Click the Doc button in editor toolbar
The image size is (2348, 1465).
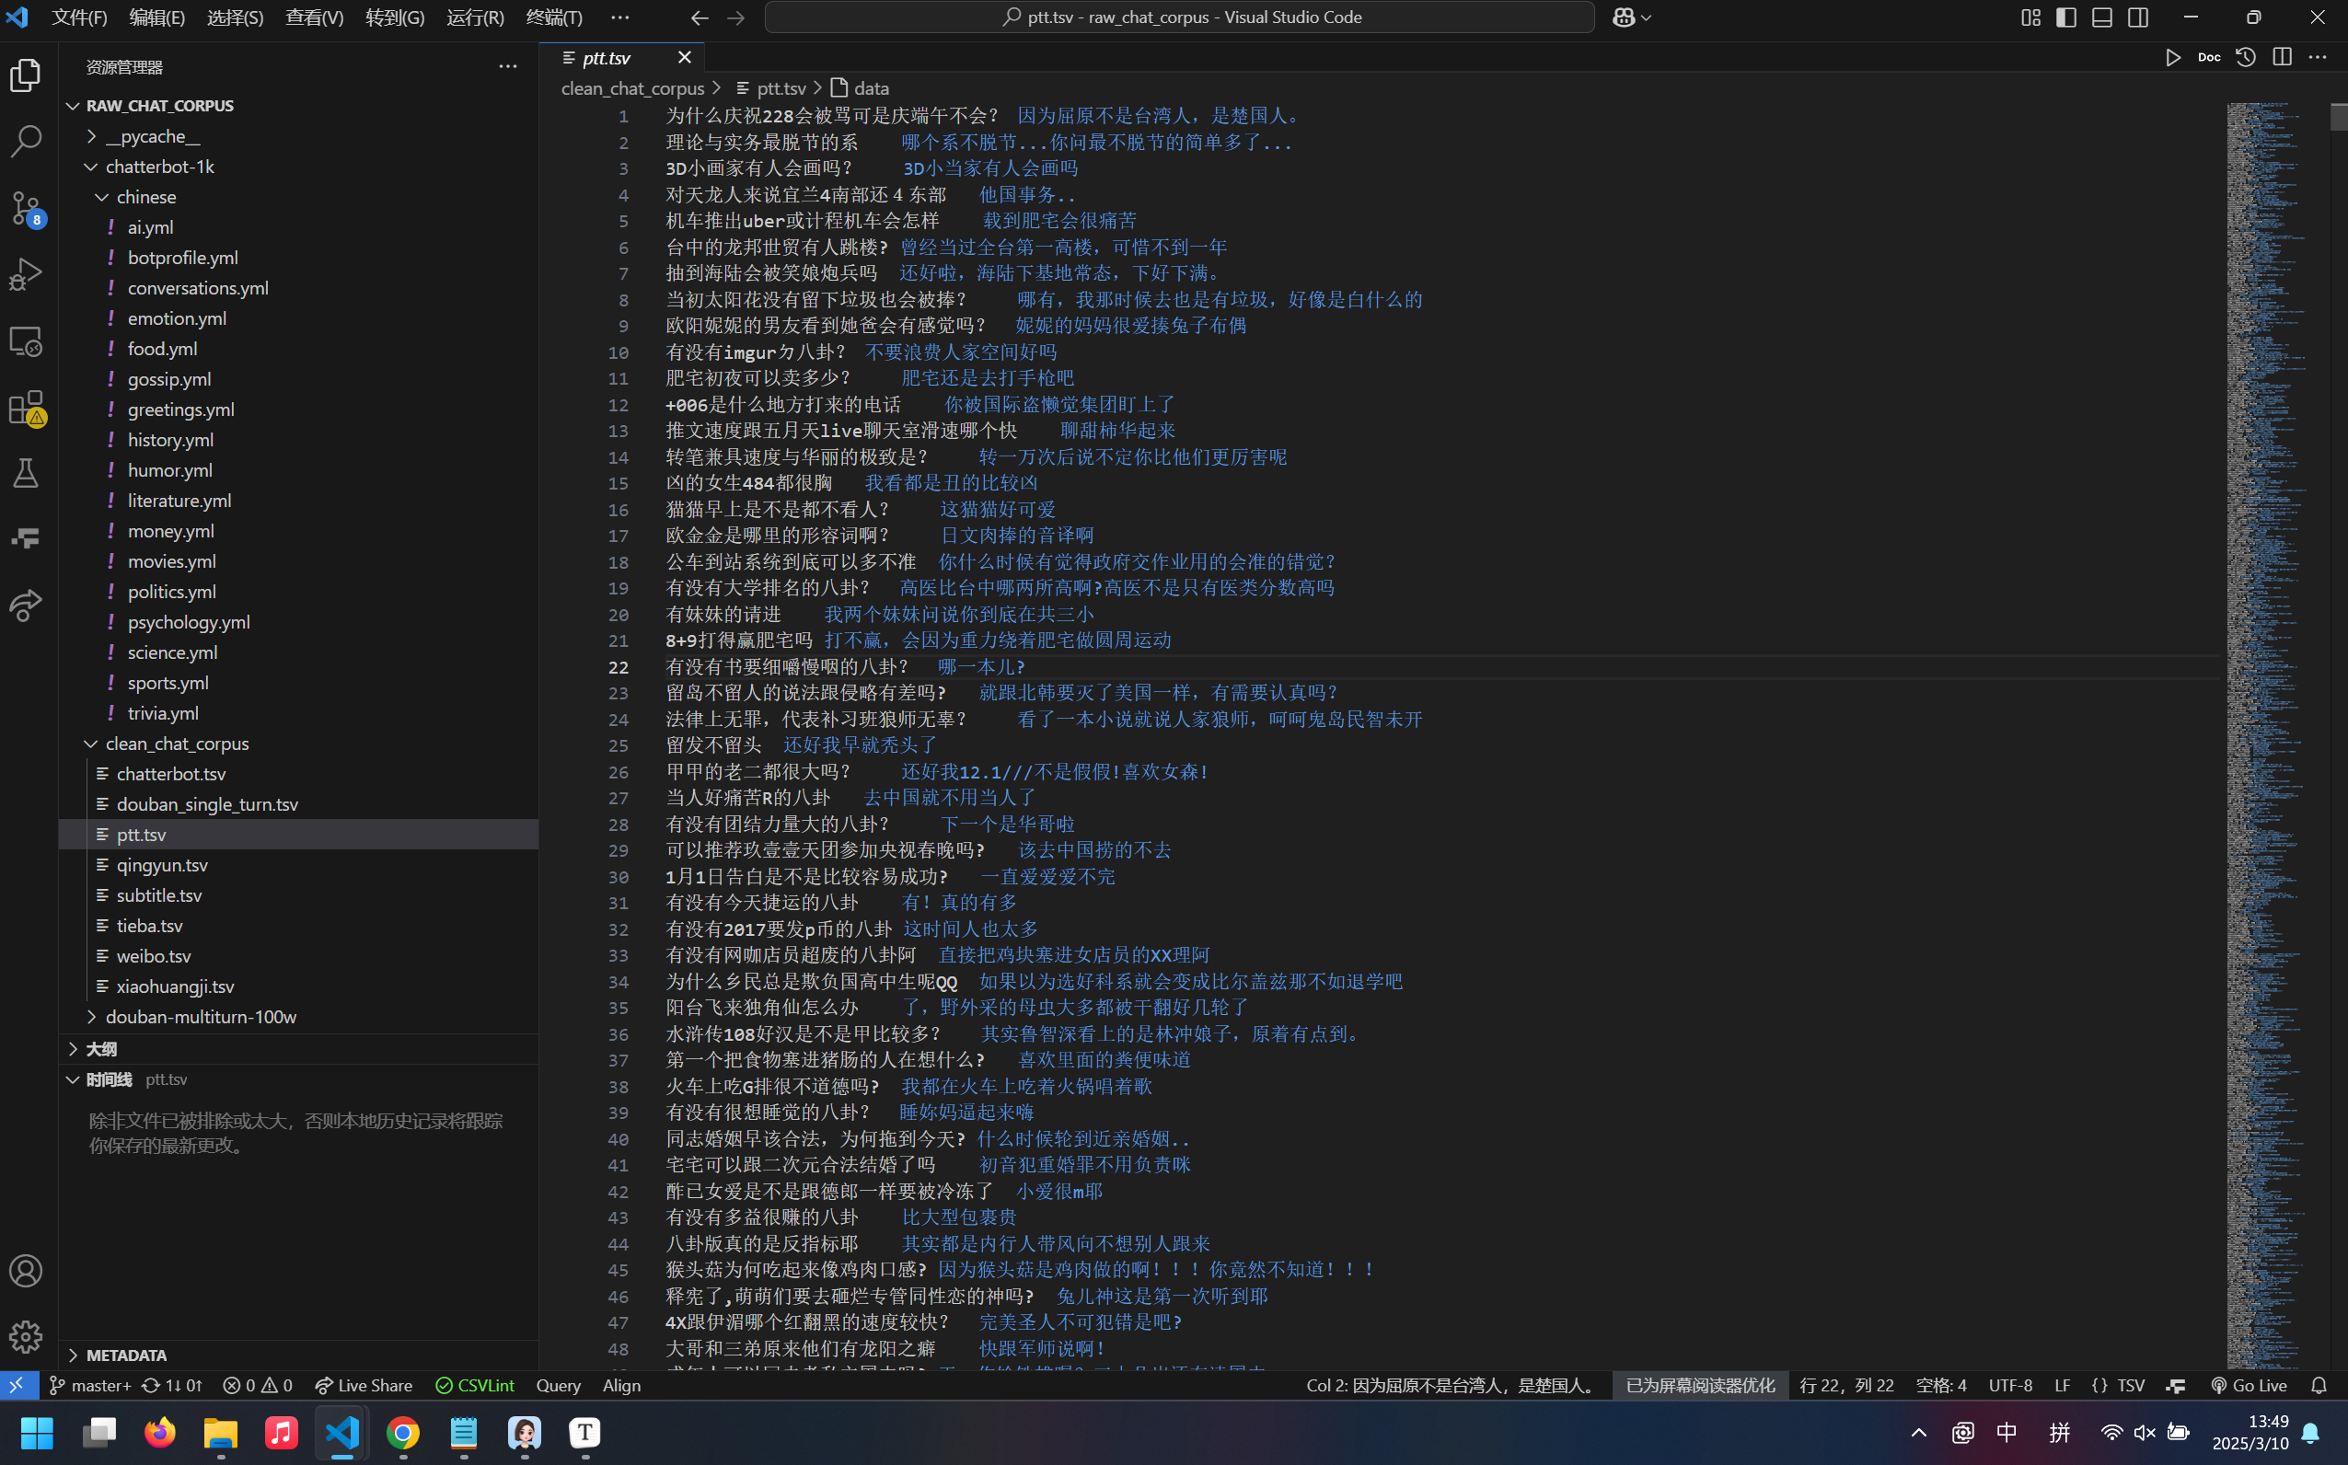click(x=2209, y=57)
